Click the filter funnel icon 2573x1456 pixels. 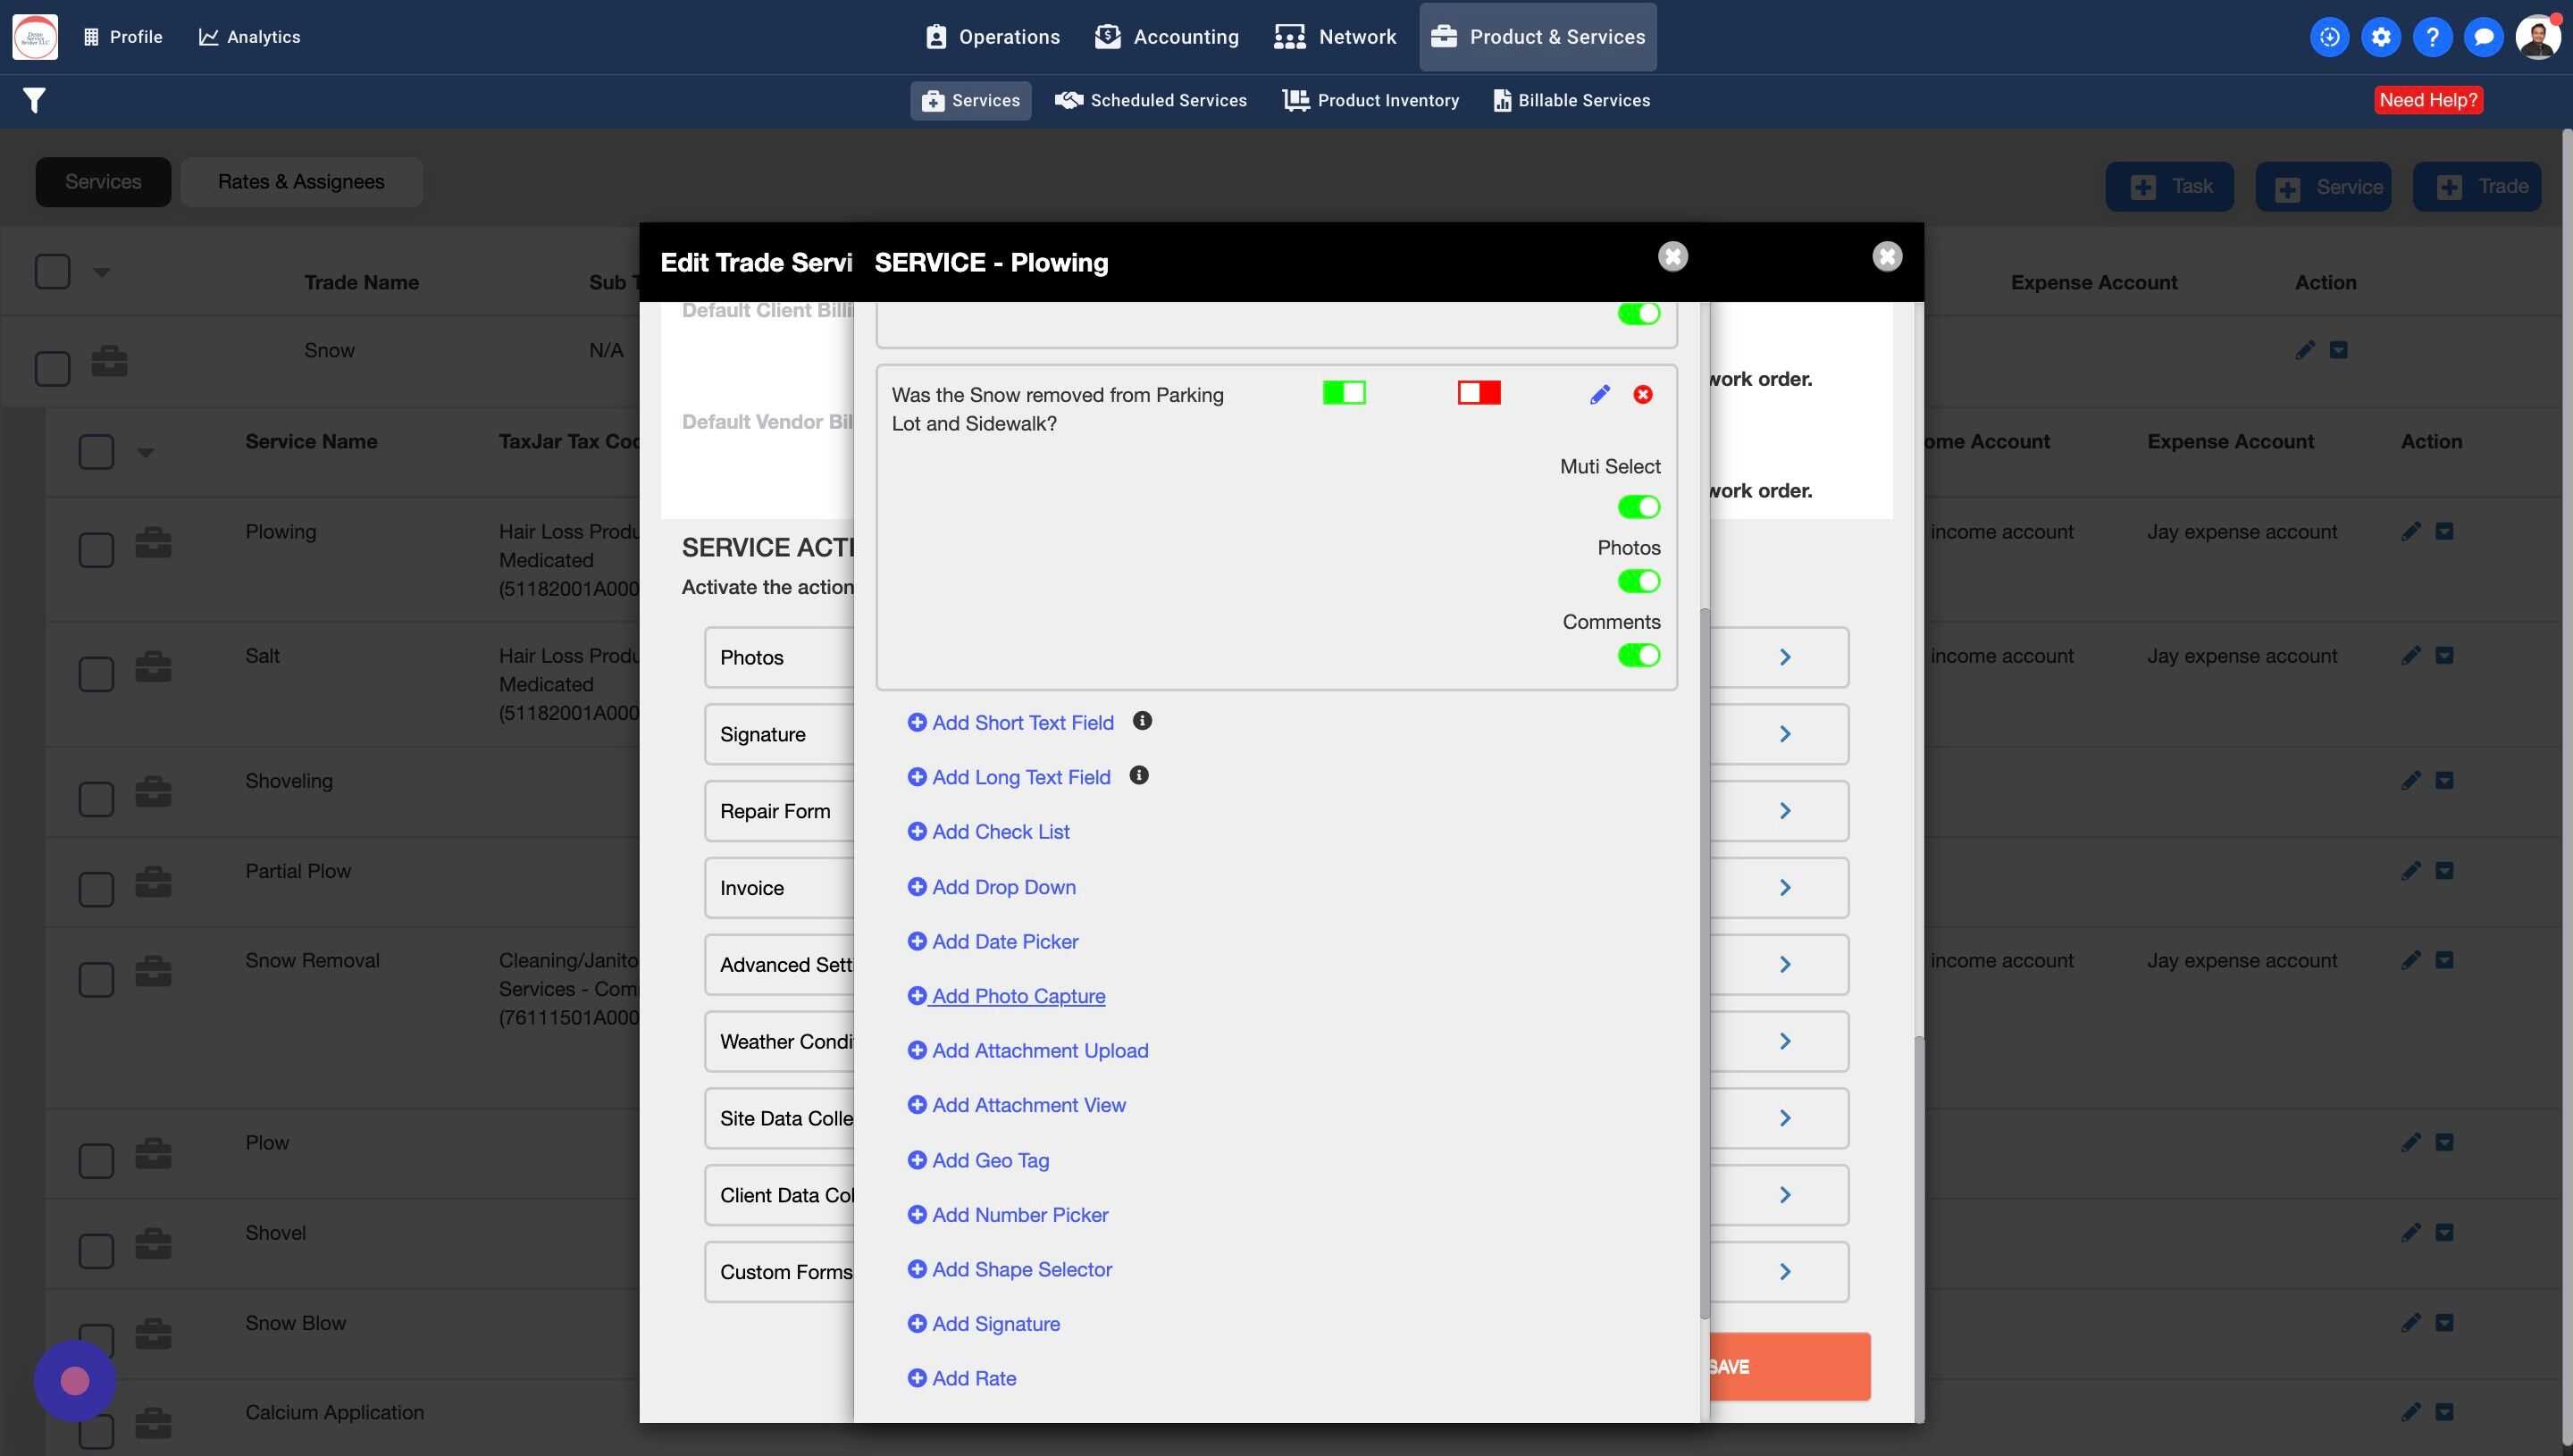34,100
